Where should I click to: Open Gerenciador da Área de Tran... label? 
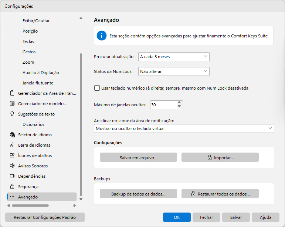pos(47,93)
